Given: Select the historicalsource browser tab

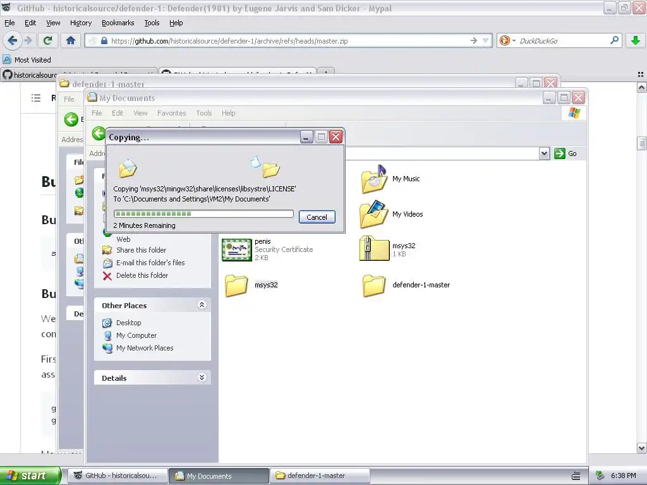Looking at the screenshot, I should pos(78,75).
